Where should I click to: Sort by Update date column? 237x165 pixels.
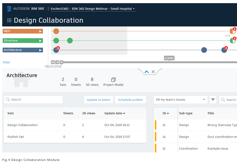coord(115,113)
